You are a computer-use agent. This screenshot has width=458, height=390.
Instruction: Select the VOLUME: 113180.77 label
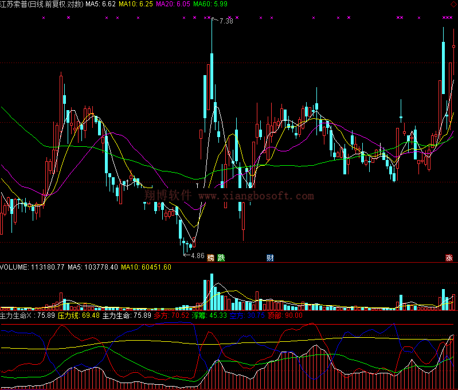tap(32, 267)
